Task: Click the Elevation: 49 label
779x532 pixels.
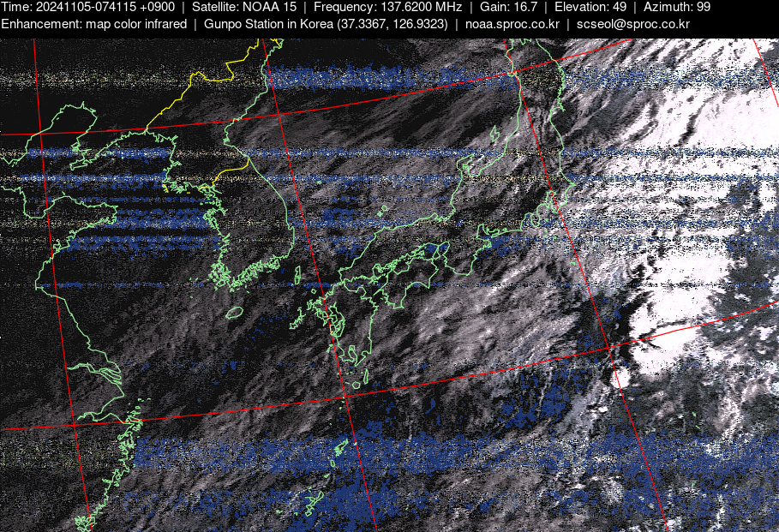Action: 590,7
